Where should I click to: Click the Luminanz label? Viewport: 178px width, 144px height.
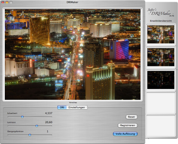(x=11, y=122)
